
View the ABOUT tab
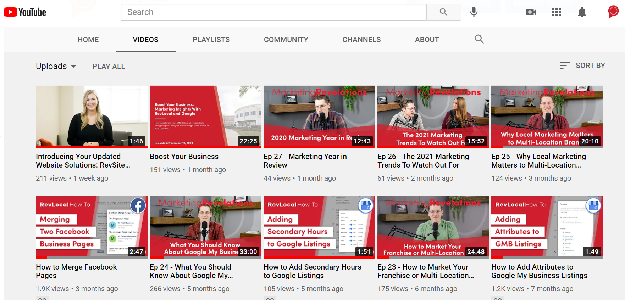(x=427, y=40)
